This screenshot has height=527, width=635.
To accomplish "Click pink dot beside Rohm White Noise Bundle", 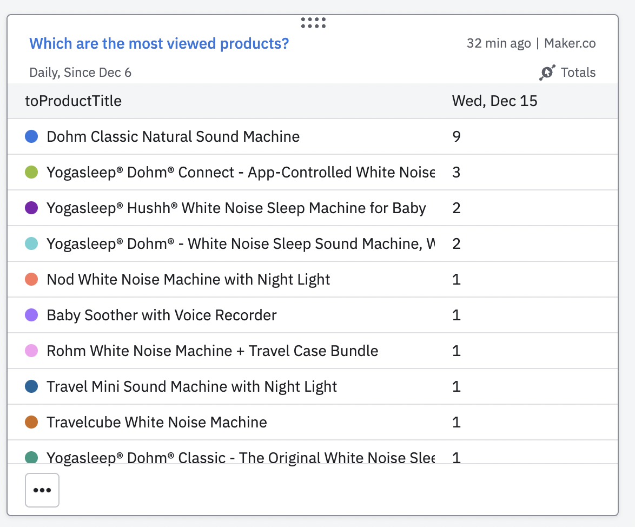I will [x=31, y=351].
